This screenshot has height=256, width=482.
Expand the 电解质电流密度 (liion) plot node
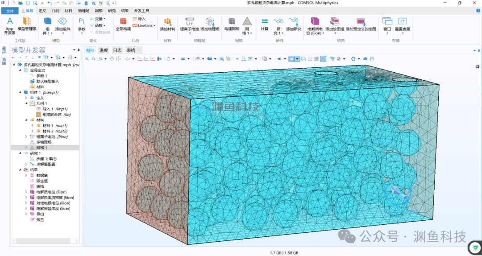(26, 198)
